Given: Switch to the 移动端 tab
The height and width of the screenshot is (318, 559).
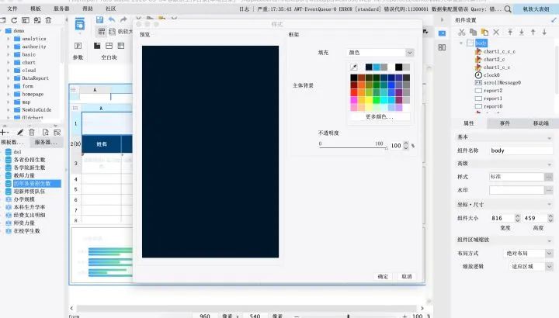Looking at the screenshot, I should point(540,123).
